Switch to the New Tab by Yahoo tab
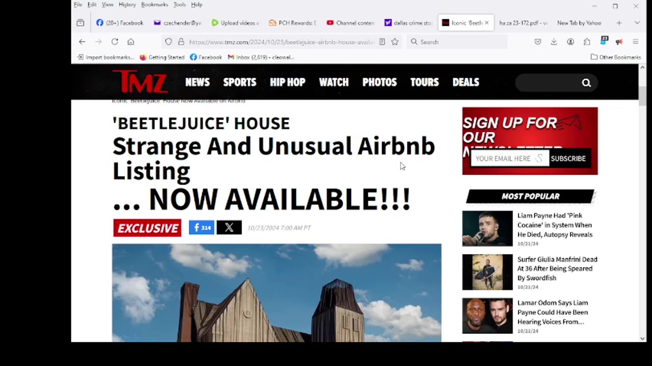 click(x=579, y=23)
